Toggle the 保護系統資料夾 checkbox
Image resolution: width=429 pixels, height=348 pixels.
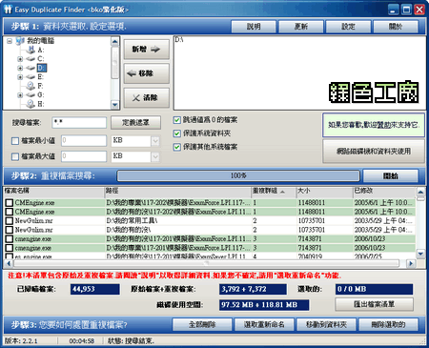coord(177,133)
